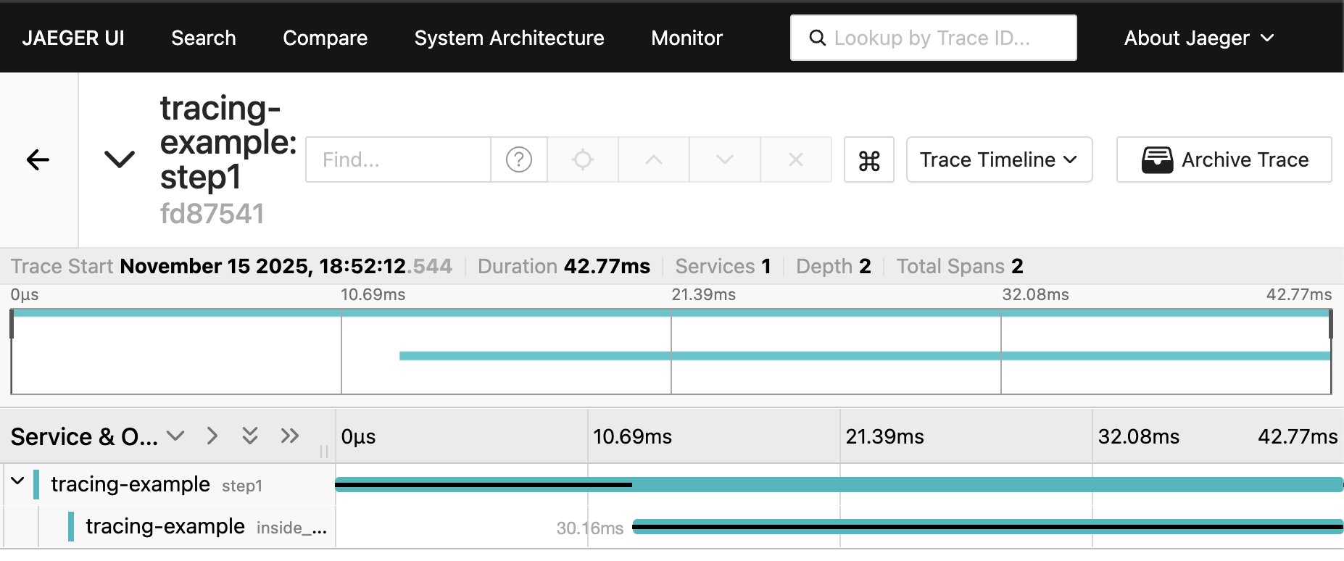The height and width of the screenshot is (561, 1344).
Task: Open the System Architecture page
Action: click(509, 38)
